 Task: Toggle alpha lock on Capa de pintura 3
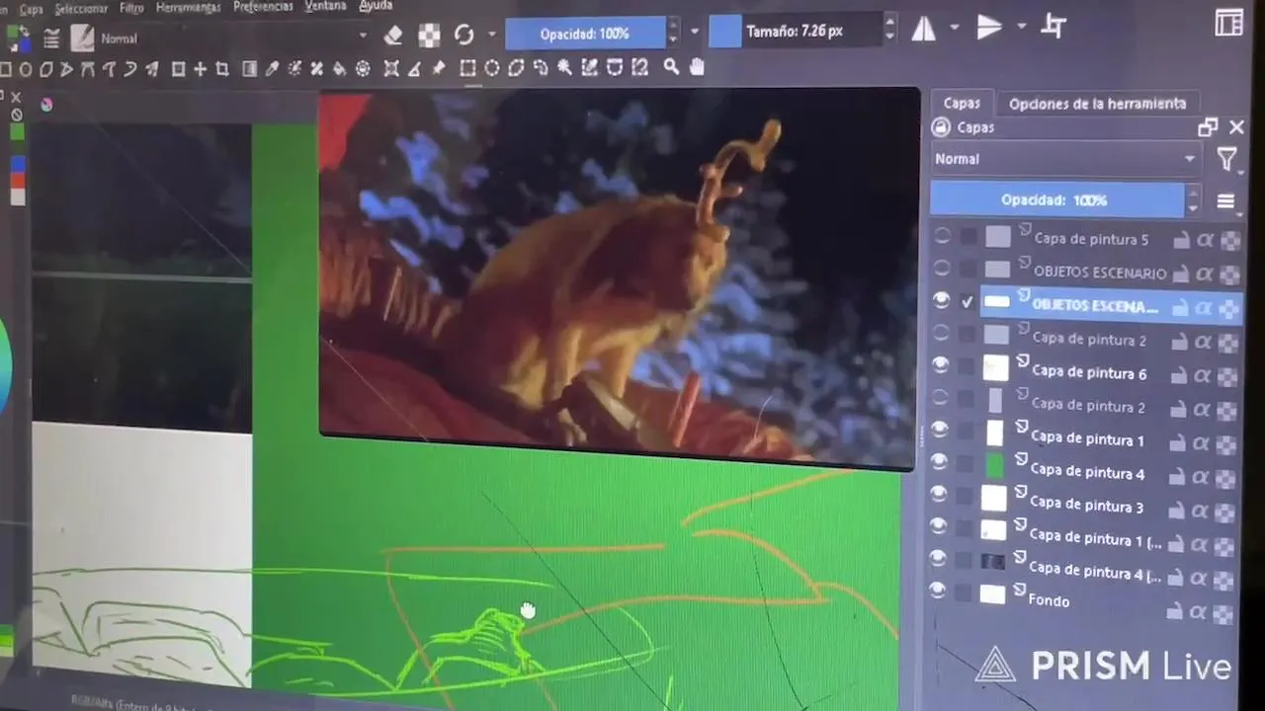[1225, 512]
